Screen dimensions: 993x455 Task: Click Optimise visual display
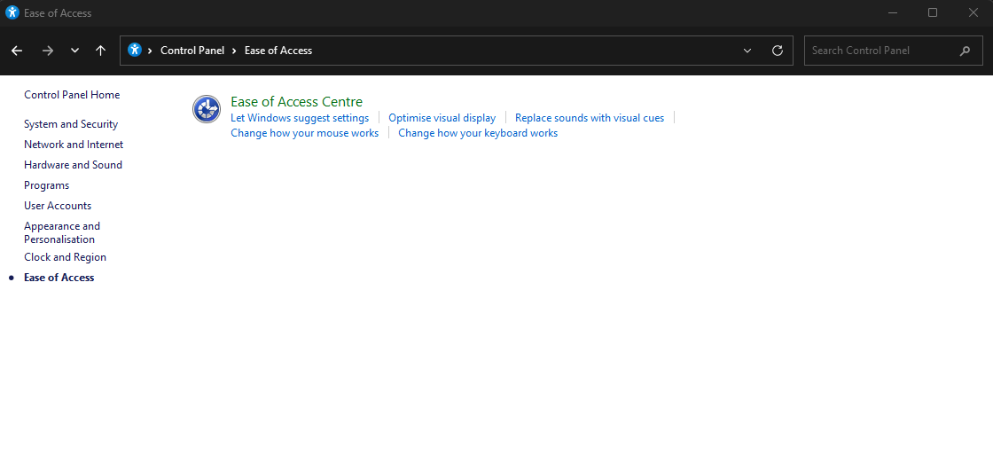(x=442, y=118)
